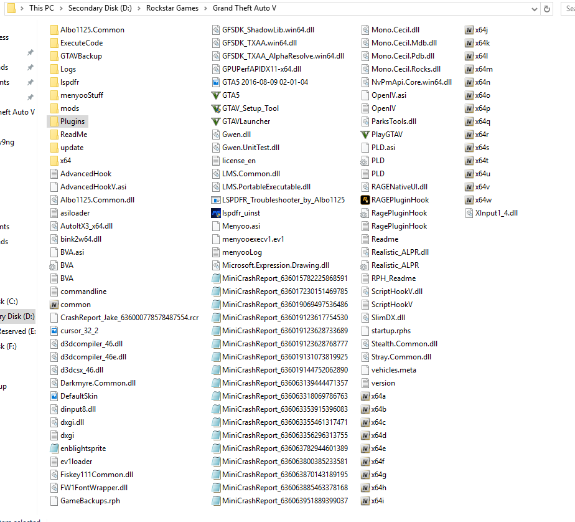Expand chevron before This PC breadcrumb

pyautogui.click(x=22, y=9)
